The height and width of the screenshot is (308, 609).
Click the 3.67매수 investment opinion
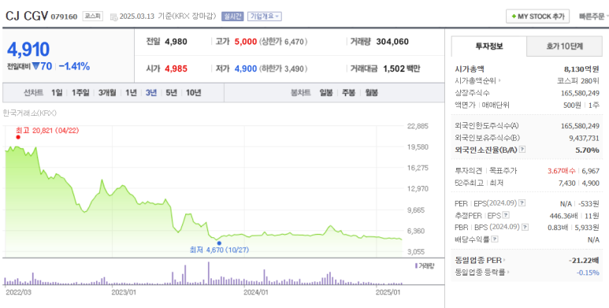click(x=562, y=170)
